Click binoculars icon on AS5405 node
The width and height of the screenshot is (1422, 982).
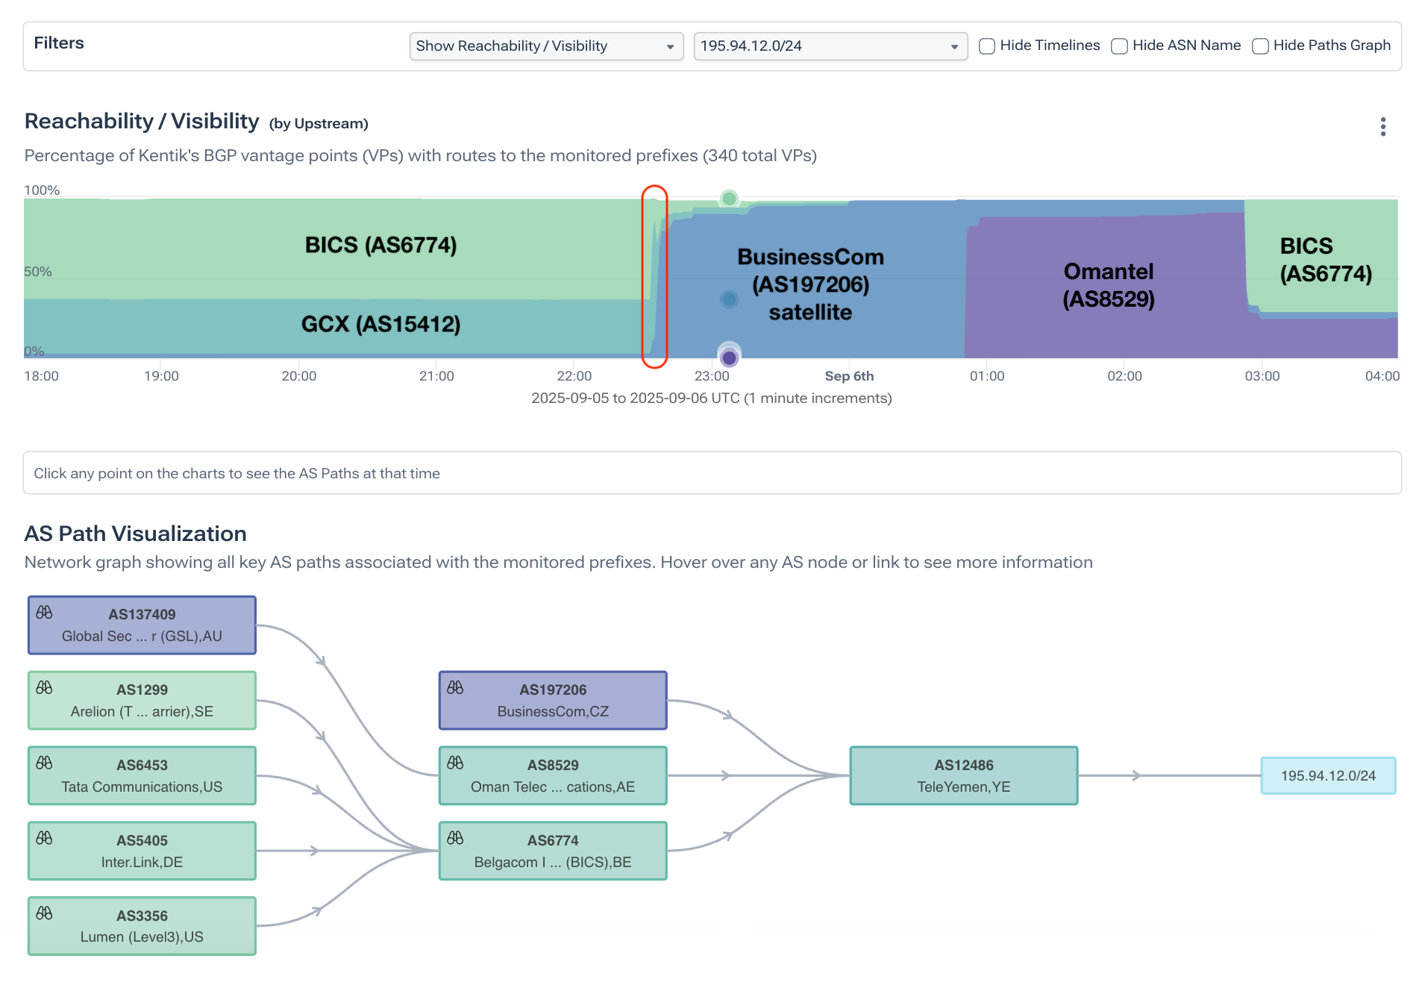pos(44,839)
